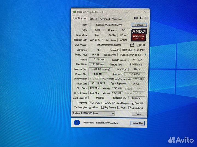Click Device ID value 1002 699F - 1462 8A90
The height and width of the screenshot is (147, 197).
click(133, 50)
